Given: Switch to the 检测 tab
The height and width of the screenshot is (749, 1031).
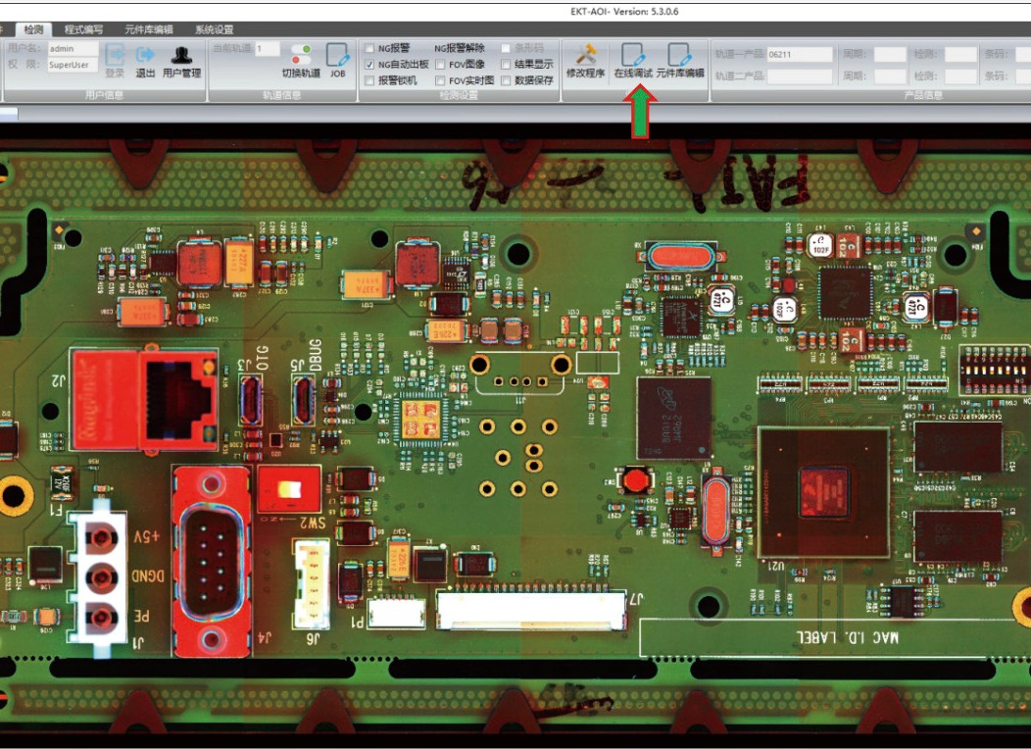Looking at the screenshot, I should pos(33,29).
